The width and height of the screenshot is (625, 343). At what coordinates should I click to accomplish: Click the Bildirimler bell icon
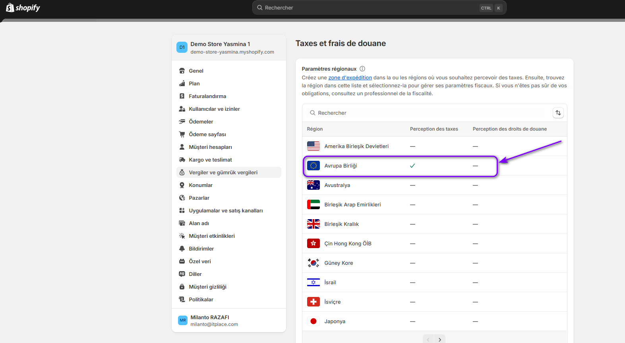coord(182,249)
